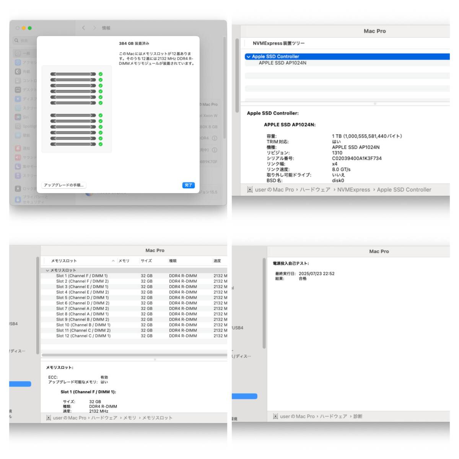Open the サウンド icon in the settings sidebar
459x459 pixels.
[18, 157]
